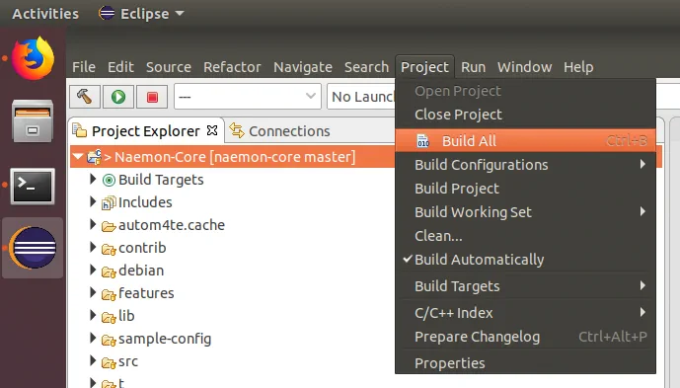Open the Navigate menu
This screenshot has width=680, height=388.
click(303, 67)
